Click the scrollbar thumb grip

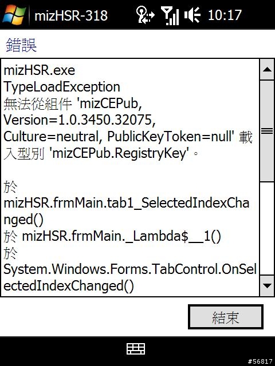[267, 131]
